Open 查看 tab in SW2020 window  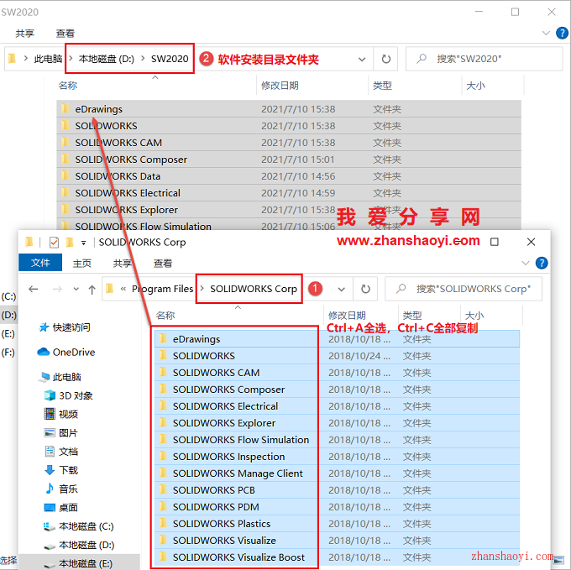click(65, 34)
